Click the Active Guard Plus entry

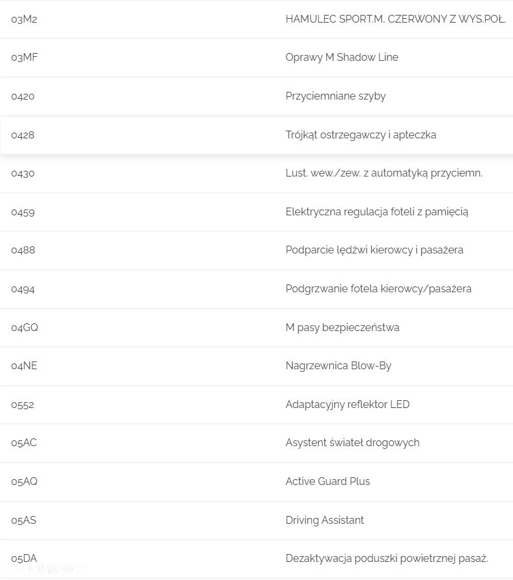click(327, 482)
